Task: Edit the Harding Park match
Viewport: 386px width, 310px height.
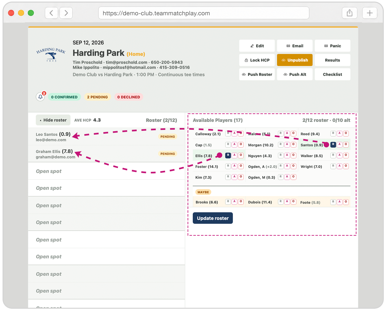Action: 257,46
